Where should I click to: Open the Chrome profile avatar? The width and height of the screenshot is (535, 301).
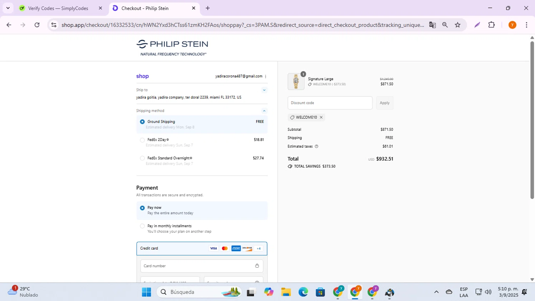pos(512,25)
